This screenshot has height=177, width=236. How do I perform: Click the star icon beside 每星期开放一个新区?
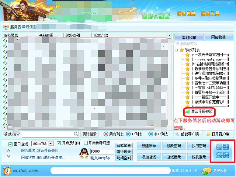coord(187,92)
